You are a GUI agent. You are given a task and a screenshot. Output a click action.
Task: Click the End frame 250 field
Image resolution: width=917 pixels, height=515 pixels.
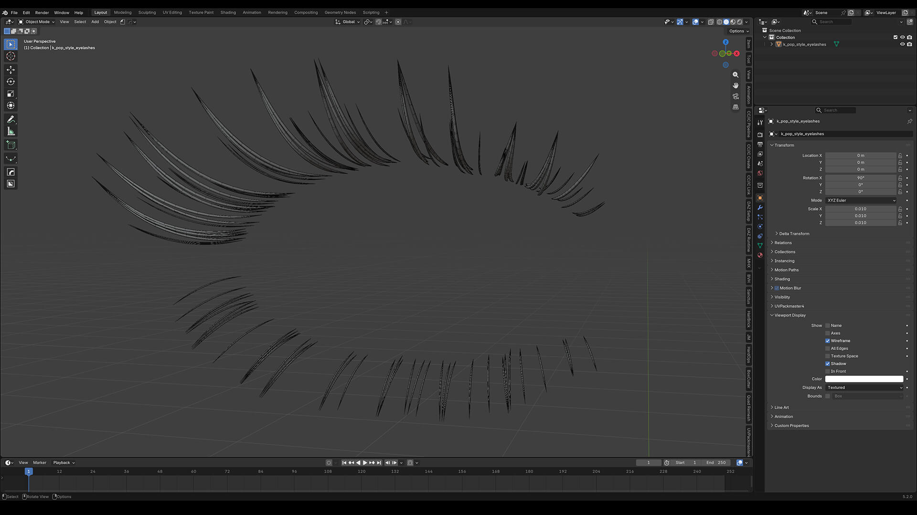[716, 463]
